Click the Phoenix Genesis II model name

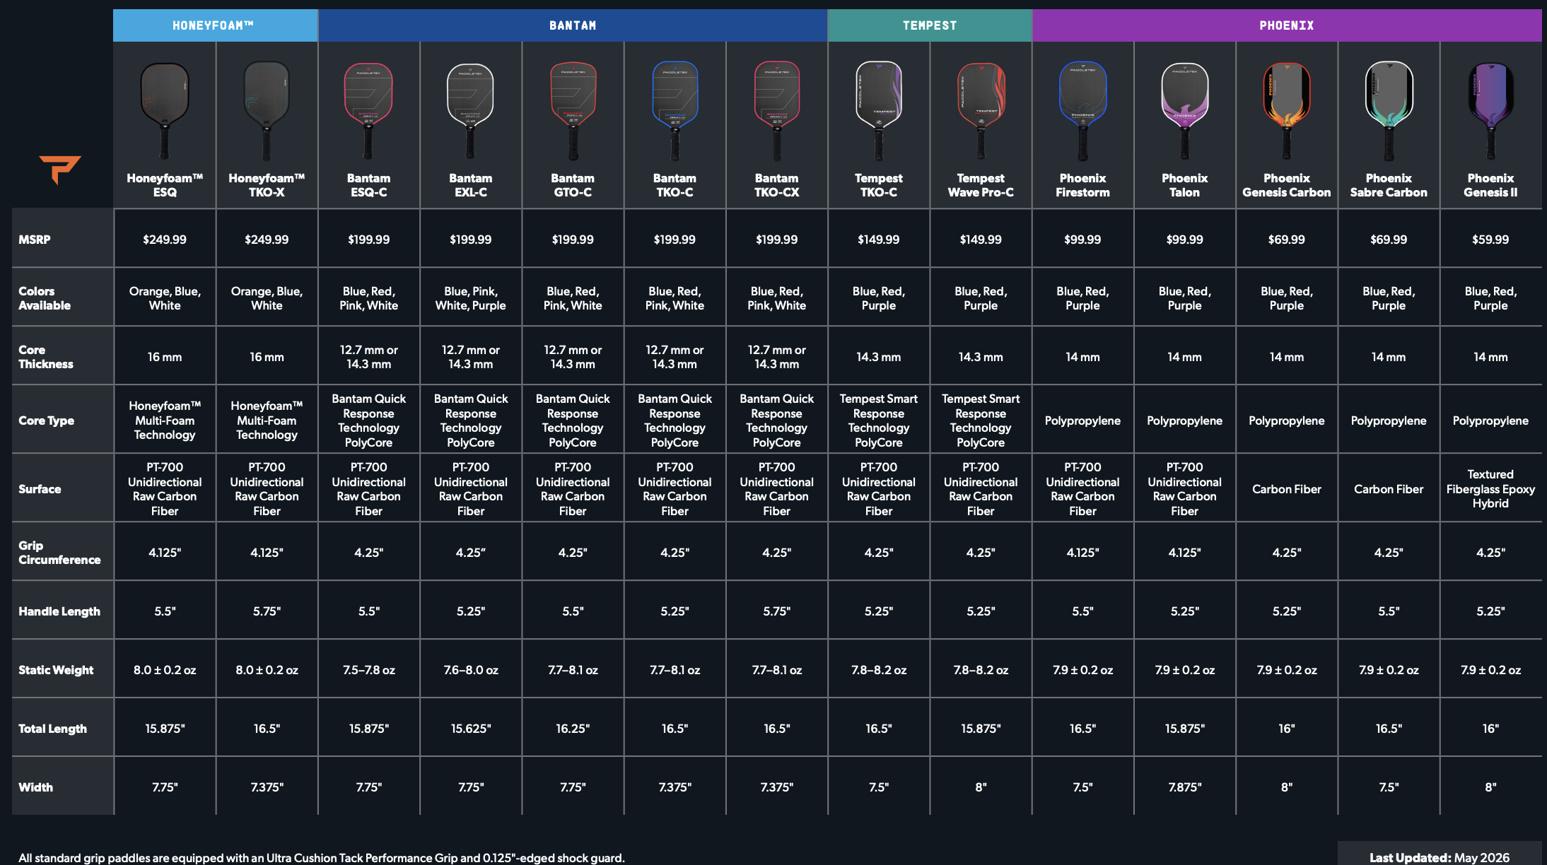pos(1490,185)
